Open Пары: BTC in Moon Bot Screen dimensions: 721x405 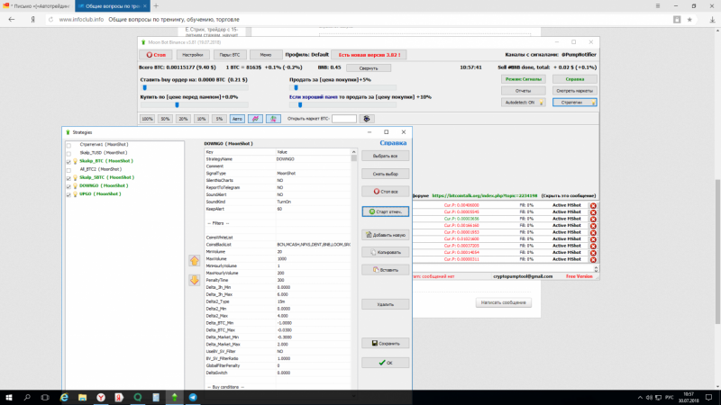(x=230, y=55)
